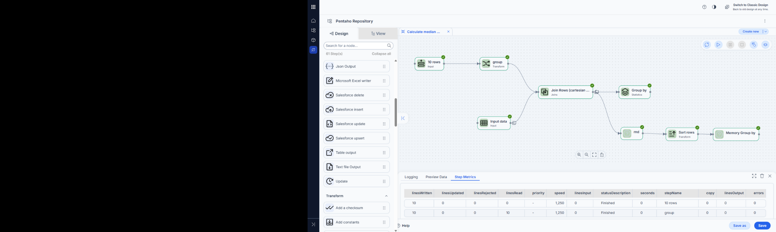Image resolution: width=776 pixels, height=232 pixels.
Task: Delete step metrics with trash icon
Action: [x=762, y=176]
